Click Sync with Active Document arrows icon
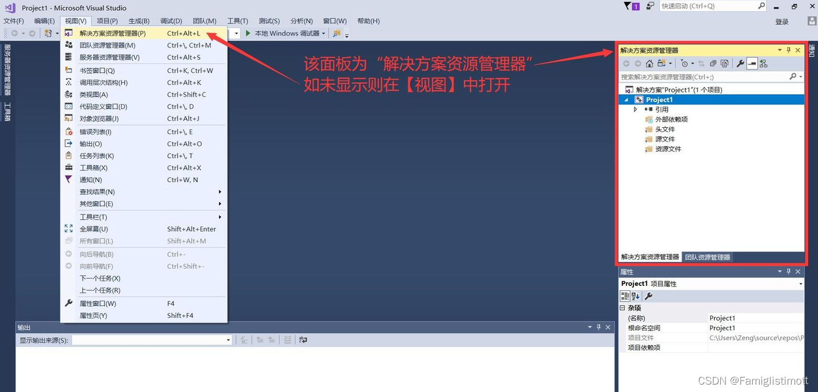818x392 pixels. [x=701, y=64]
